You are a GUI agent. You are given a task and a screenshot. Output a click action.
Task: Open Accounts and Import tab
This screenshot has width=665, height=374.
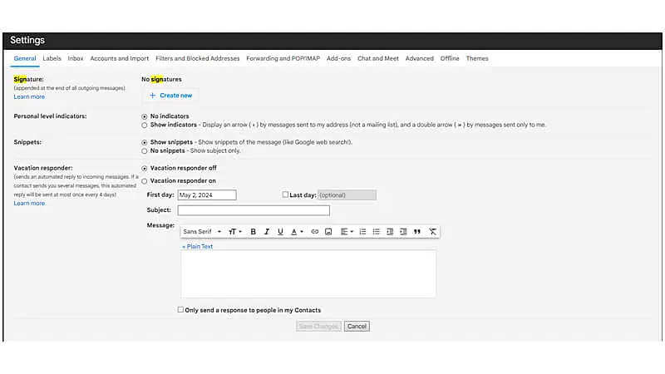120,58
